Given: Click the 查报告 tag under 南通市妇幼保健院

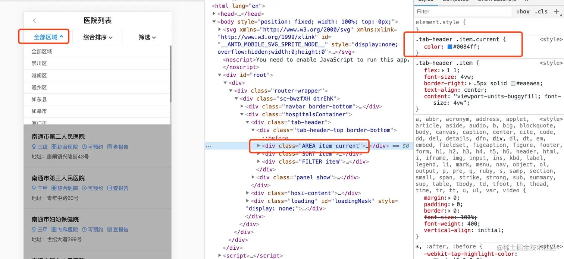Looking at the screenshot, I should coord(118,230).
